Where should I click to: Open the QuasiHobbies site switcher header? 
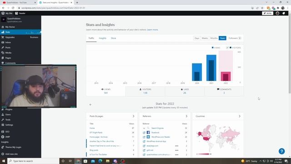(20, 20)
